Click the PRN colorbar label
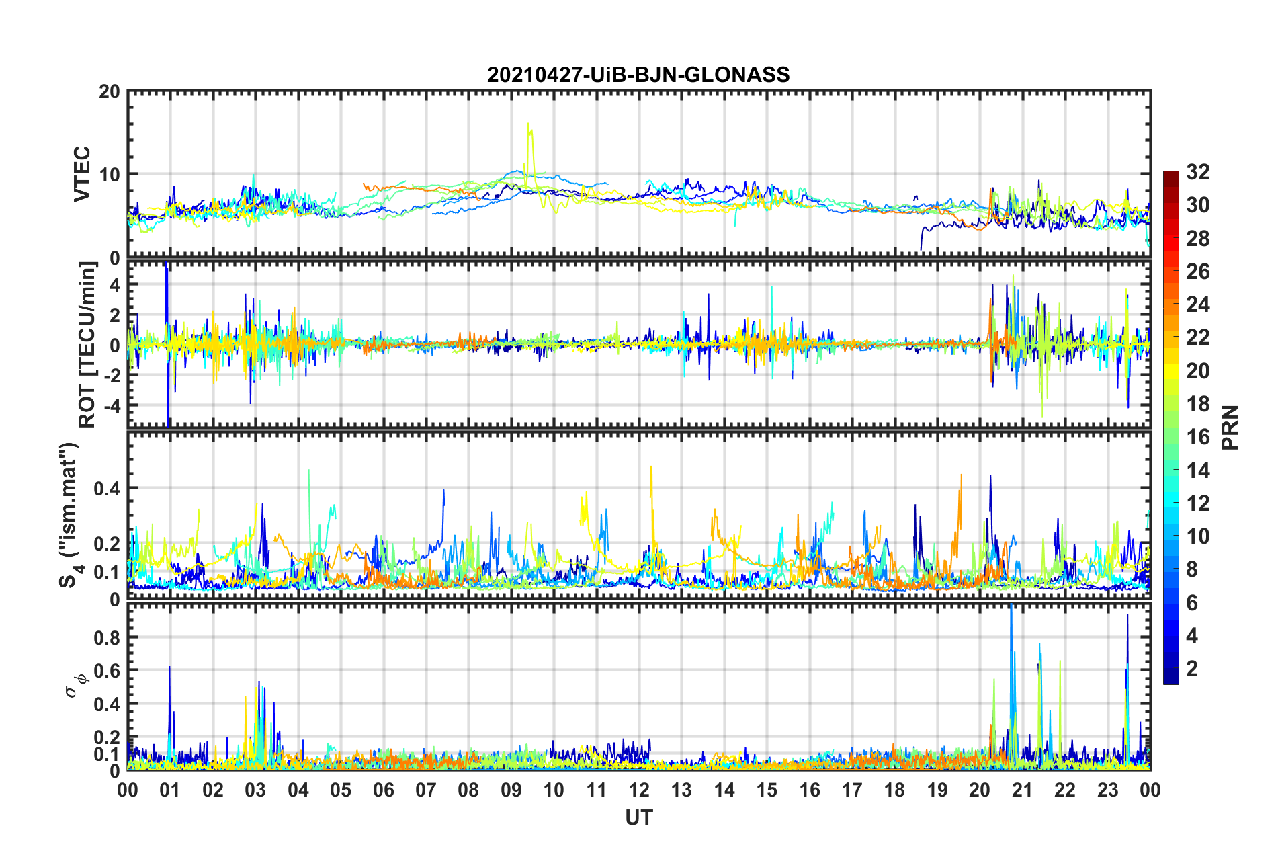Image resolution: width=1278 pixels, height=855 pixels. coord(1230,427)
